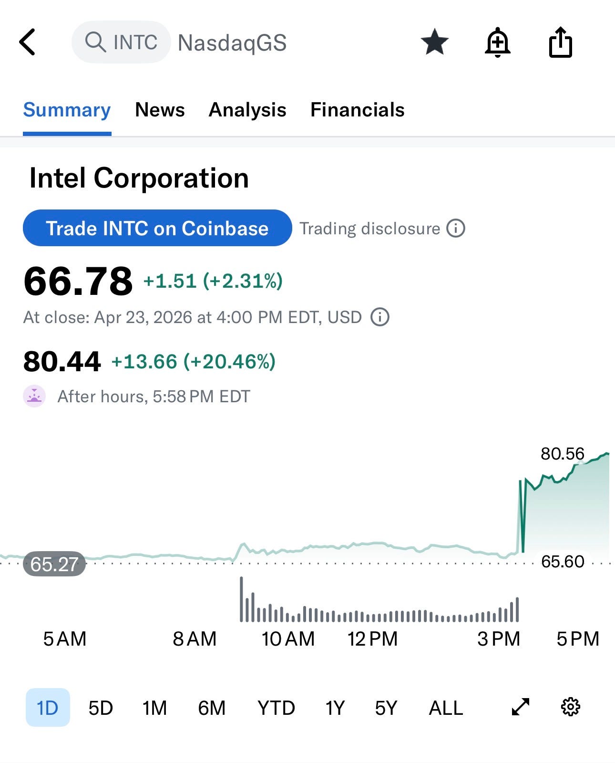Add a price alert with bell icon
Image resolution: width=615 pixels, height=763 pixels.
coord(497,42)
